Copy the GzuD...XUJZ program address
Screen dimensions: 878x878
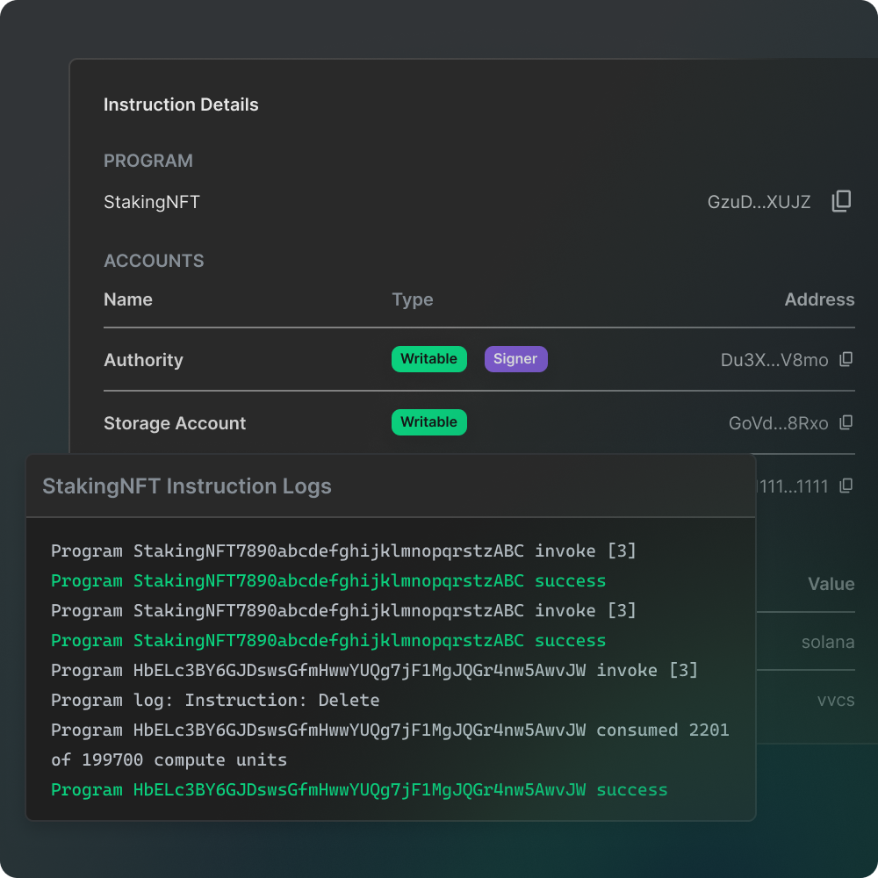pyautogui.click(x=841, y=202)
